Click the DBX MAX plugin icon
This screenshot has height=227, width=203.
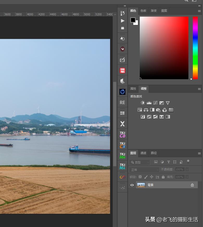click(x=122, y=70)
